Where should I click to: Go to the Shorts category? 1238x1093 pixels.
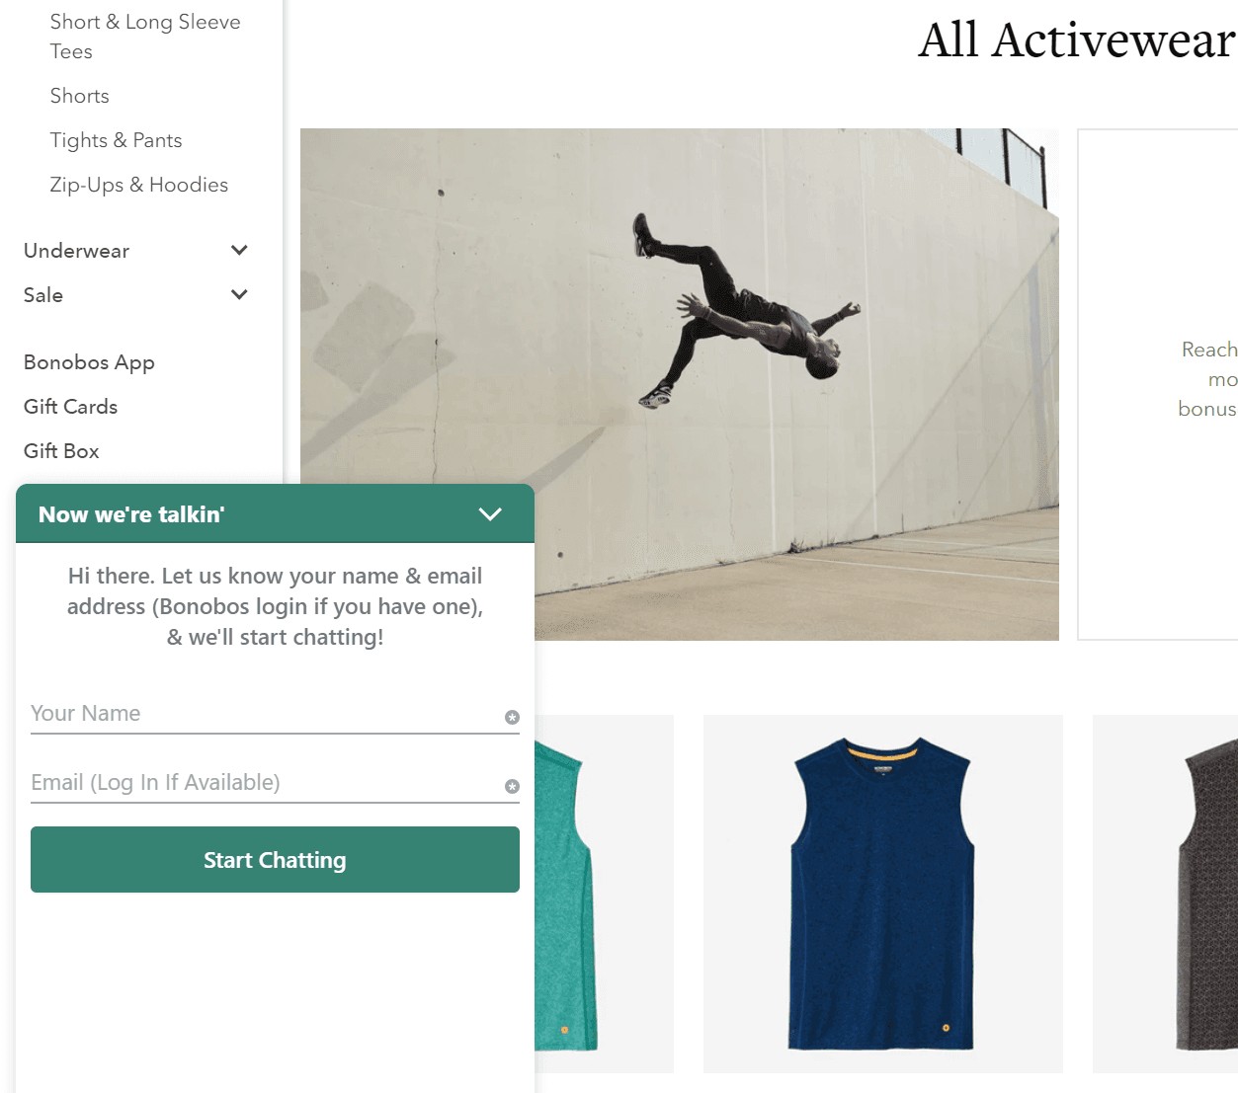pos(80,96)
